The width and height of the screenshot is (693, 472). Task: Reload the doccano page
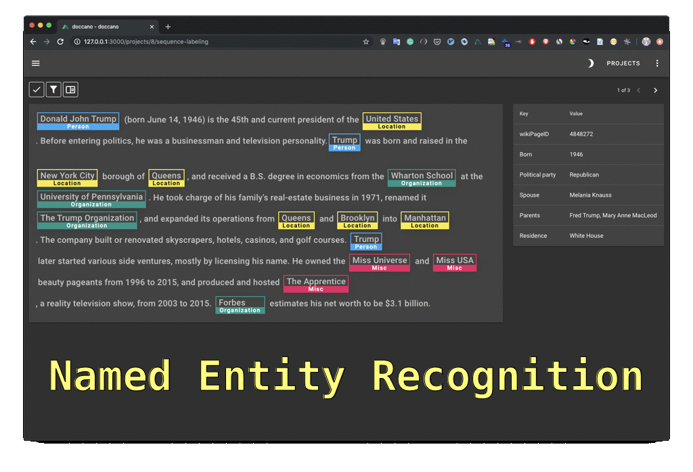[x=60, y=41]
